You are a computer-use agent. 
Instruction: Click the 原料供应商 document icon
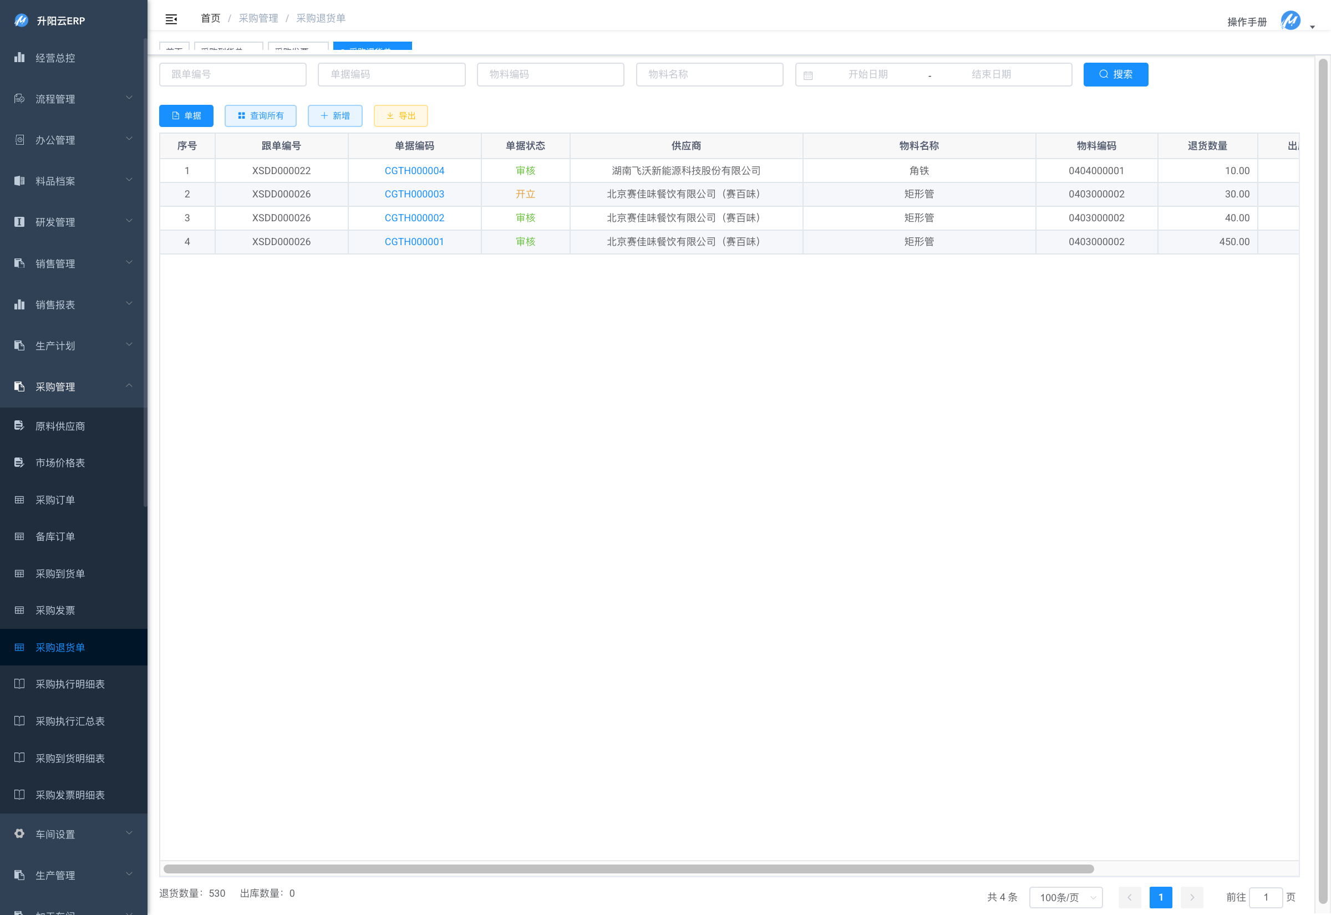(19, 425)
